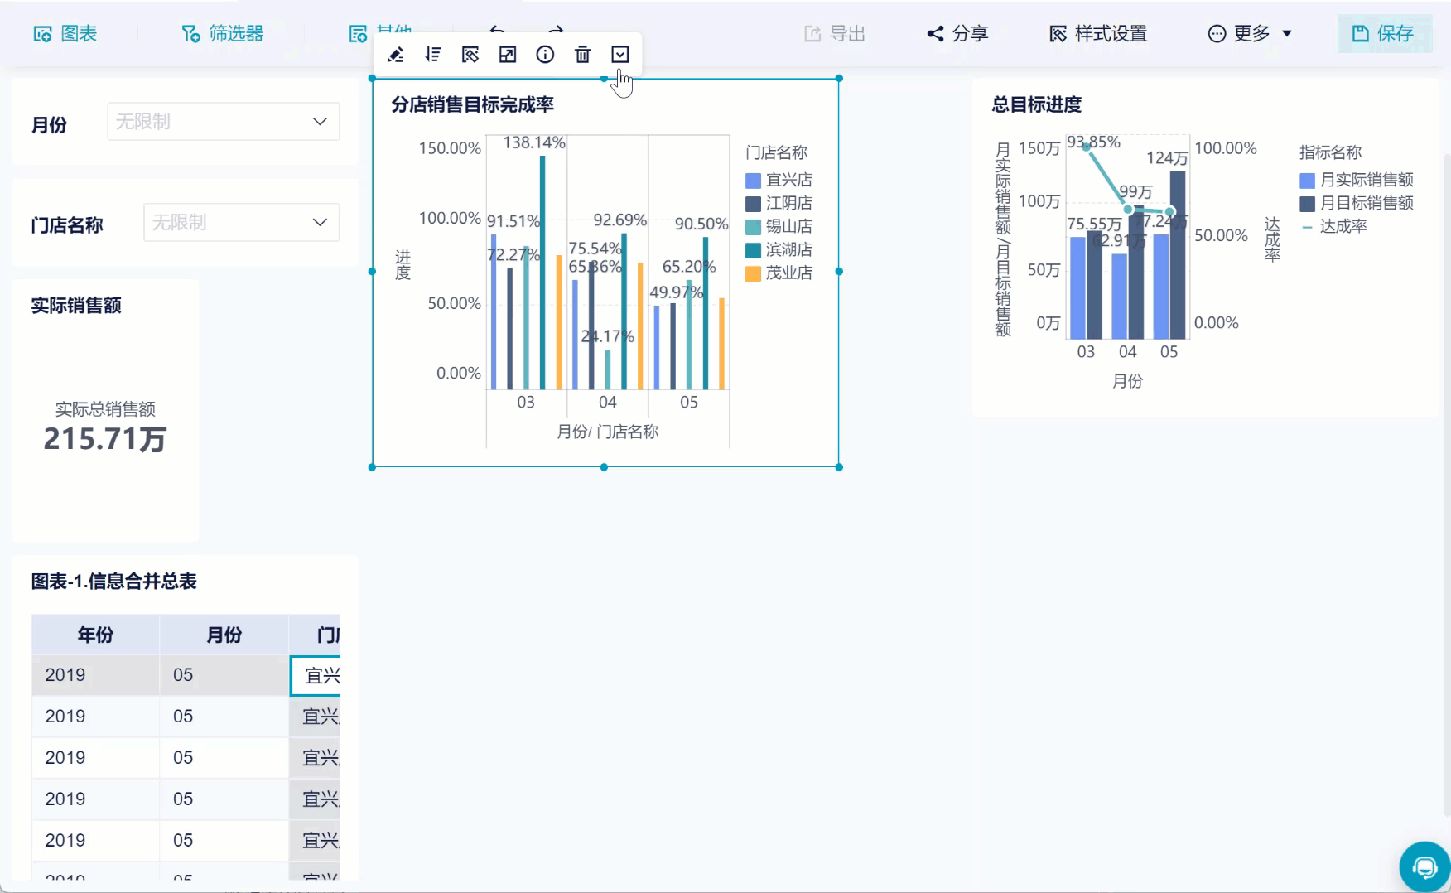This screenshot has height=893, width=1451.
Task: Click the 指标名称 legend heading
Action: [x=1330, y=152]
